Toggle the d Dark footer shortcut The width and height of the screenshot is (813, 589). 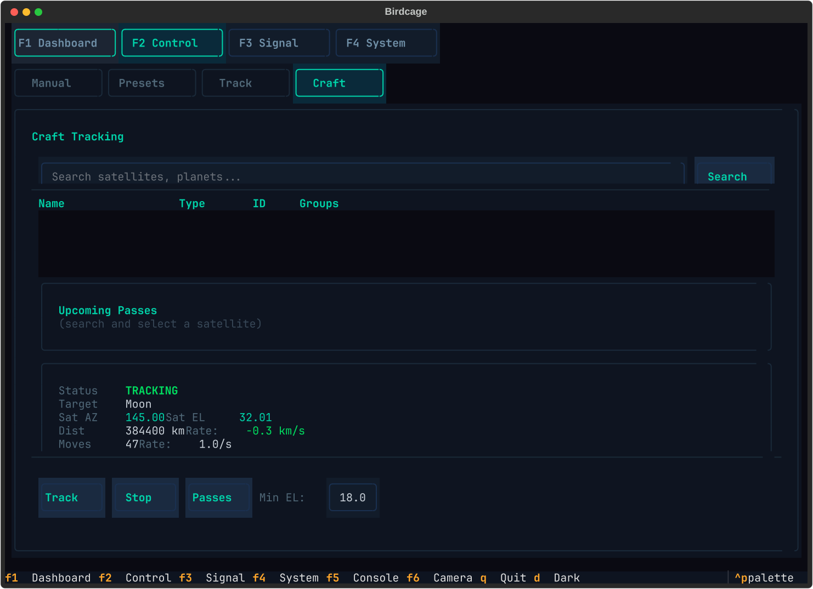pyautogui.click(x=557, y=577)
